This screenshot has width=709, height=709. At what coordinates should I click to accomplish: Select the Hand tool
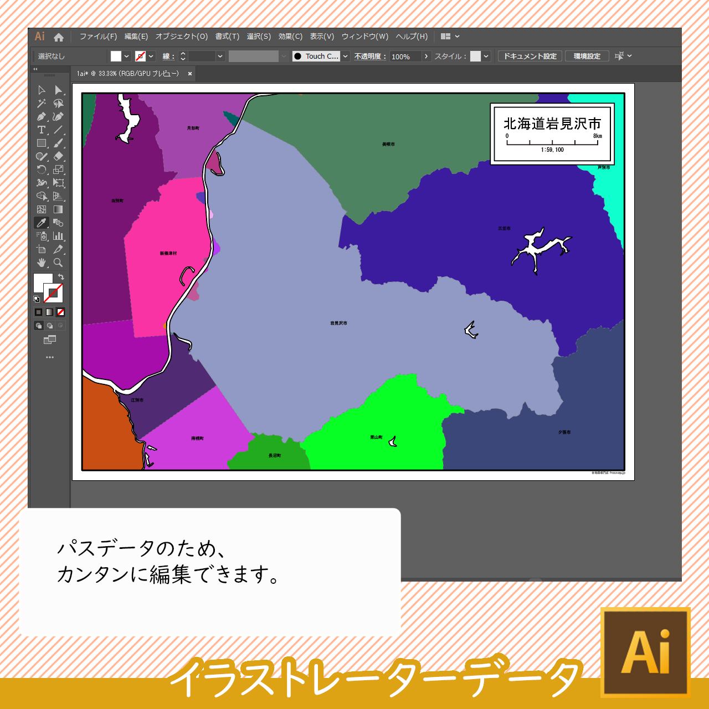click(x=42, y=263)
